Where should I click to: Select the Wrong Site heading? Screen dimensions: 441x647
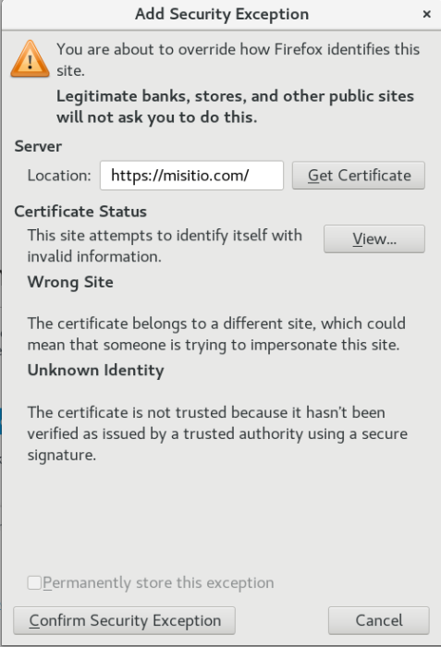click(70, 282)
